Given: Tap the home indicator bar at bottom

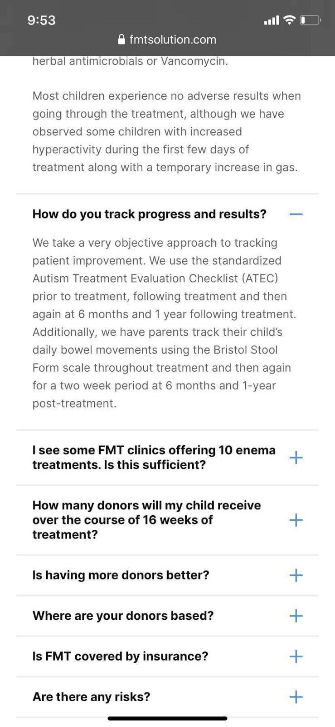Looking at the screenshot, I should click(x=167, y=718).
